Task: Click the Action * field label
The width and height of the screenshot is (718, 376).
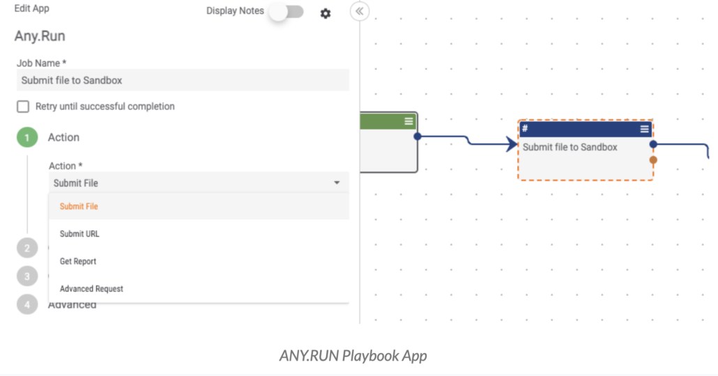Action: click(x=66, y=166)
